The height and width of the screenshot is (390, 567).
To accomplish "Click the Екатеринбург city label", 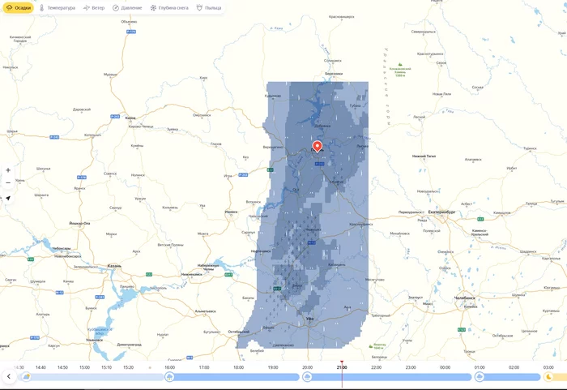I will [x=441, y=212].
